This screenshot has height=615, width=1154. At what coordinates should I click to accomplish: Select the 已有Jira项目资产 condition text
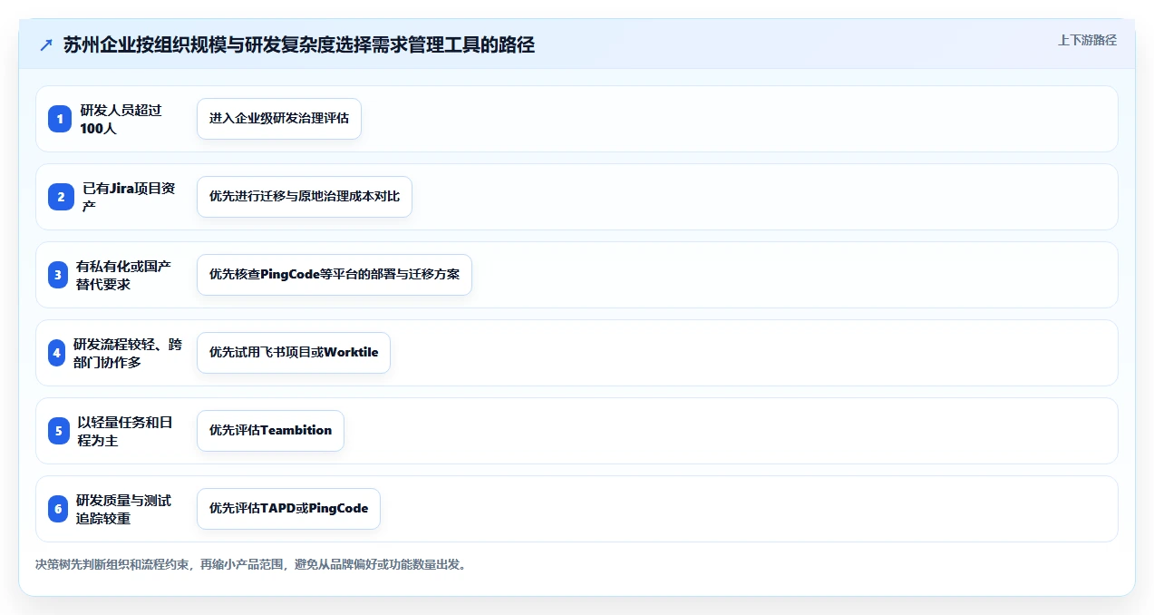tap(129, 197)
